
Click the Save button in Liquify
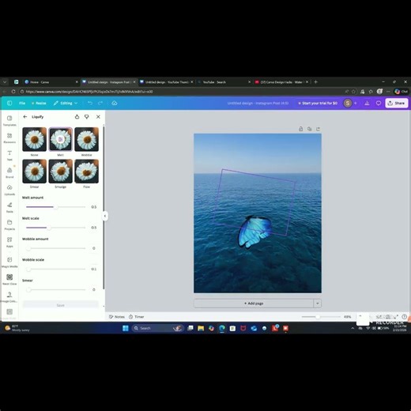tap(60, 305)
